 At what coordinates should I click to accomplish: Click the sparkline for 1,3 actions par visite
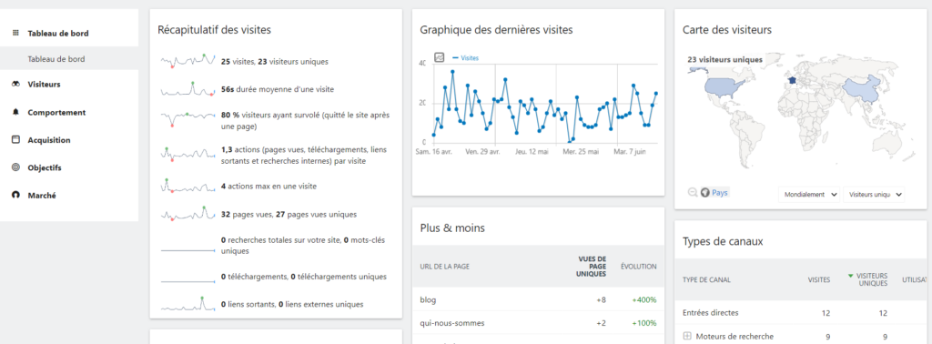(x=187, y=154)
